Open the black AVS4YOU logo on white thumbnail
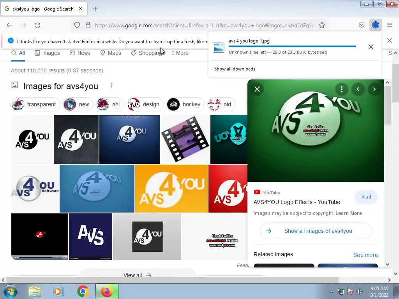399x299 pixels. 32,140
